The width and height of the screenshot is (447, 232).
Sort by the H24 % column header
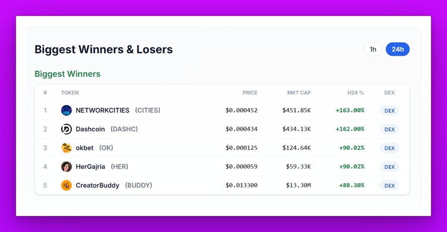[x=355, y=93]
